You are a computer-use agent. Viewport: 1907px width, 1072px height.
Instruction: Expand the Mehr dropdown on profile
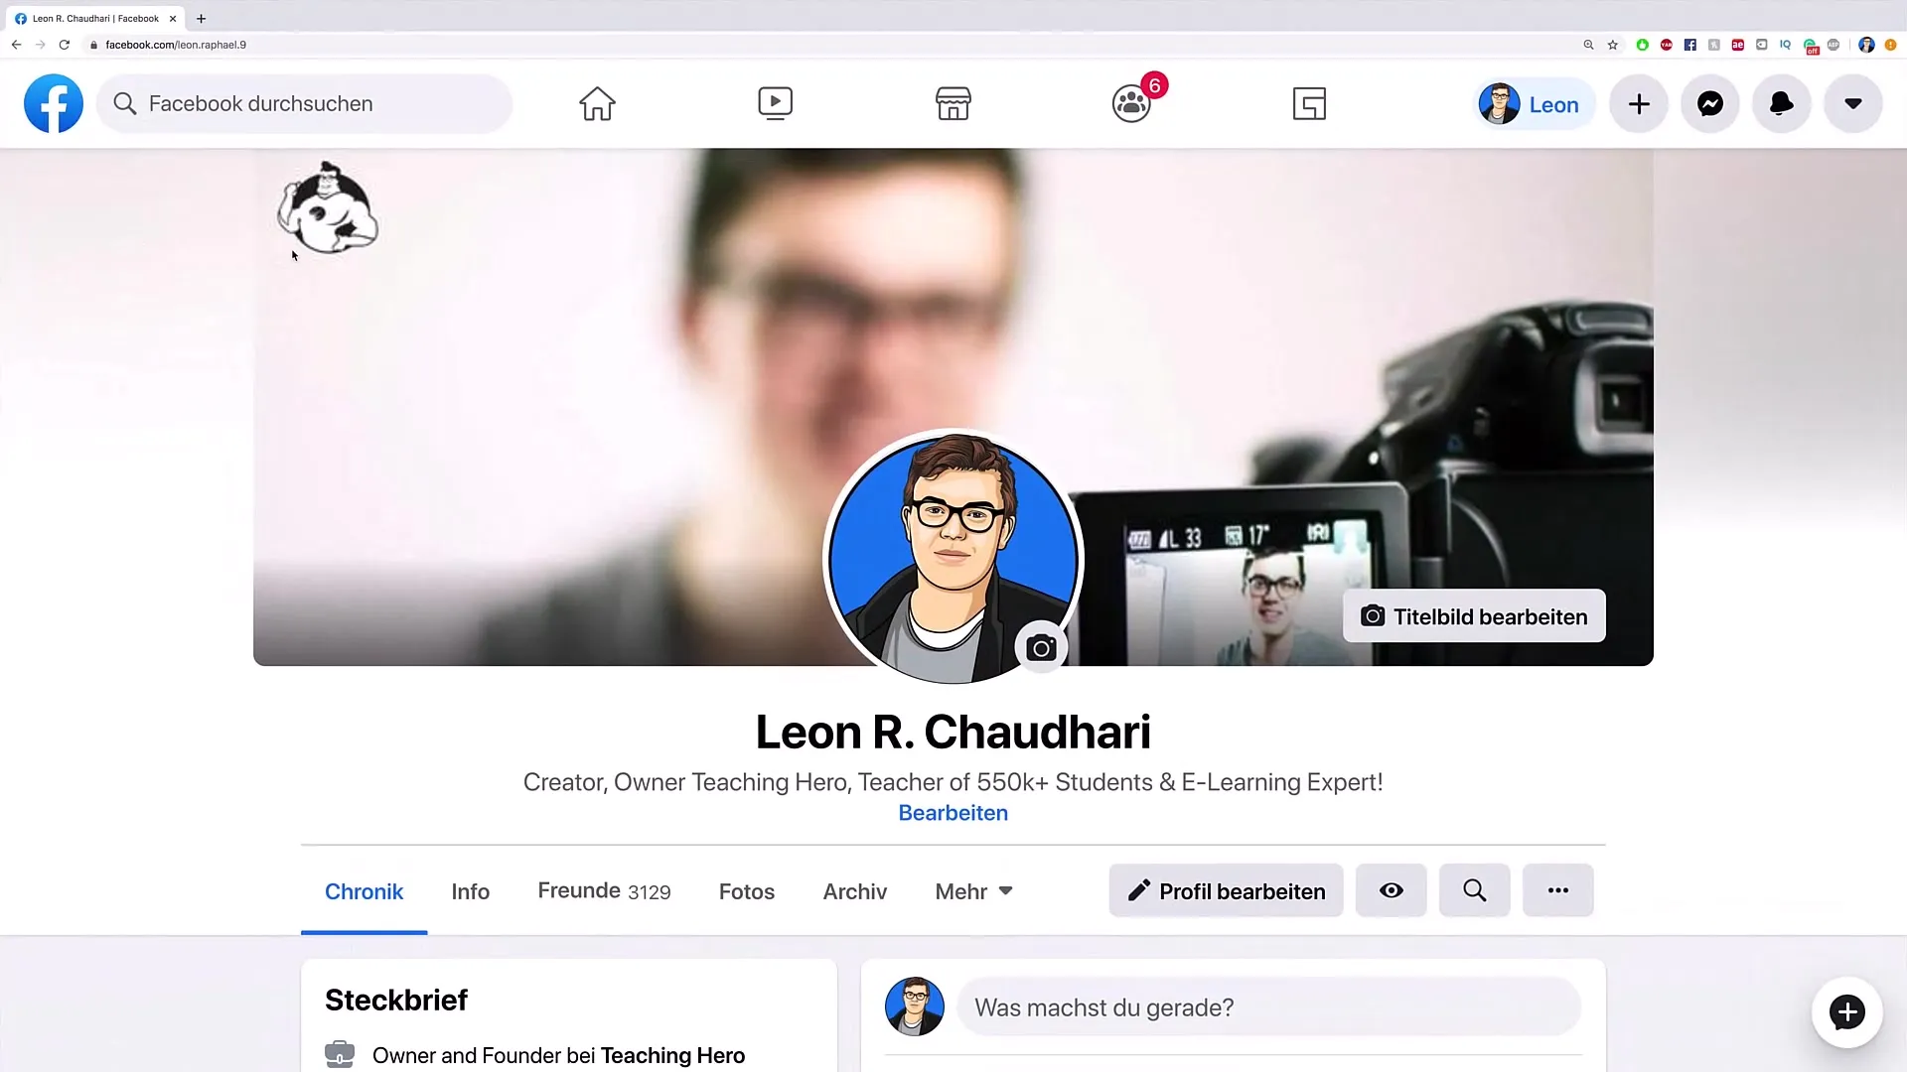(973, 891)
